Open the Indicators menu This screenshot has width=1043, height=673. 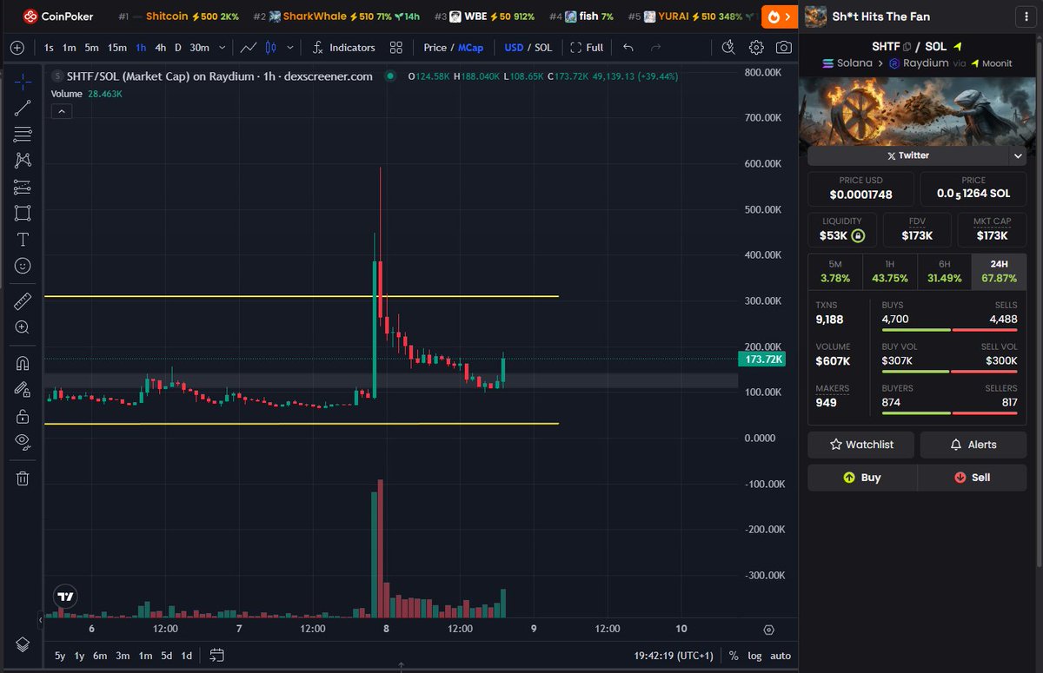point(352,48)
